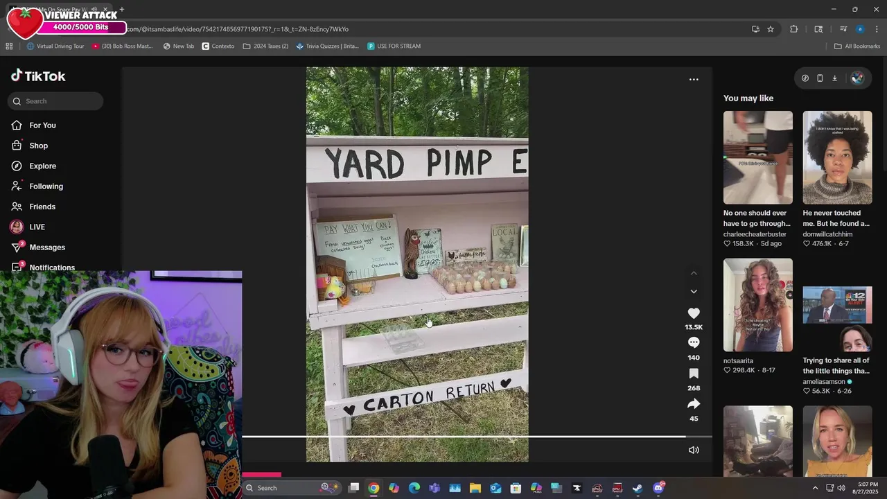Open browser apps grid icon in bookmarks bar

pyautogui.click(x=9, y=46)
